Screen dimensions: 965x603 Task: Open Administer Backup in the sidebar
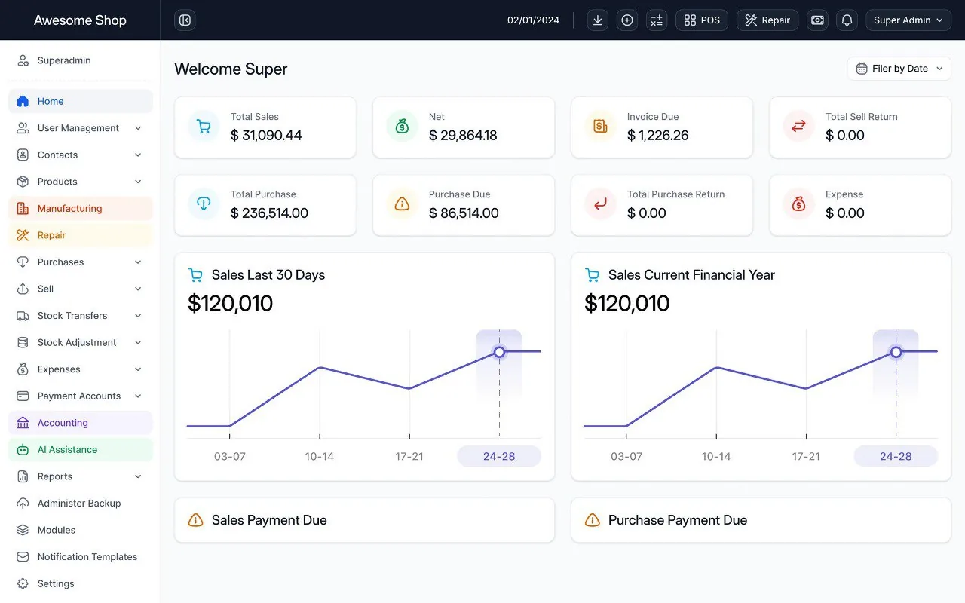click(x=80, y=504)
